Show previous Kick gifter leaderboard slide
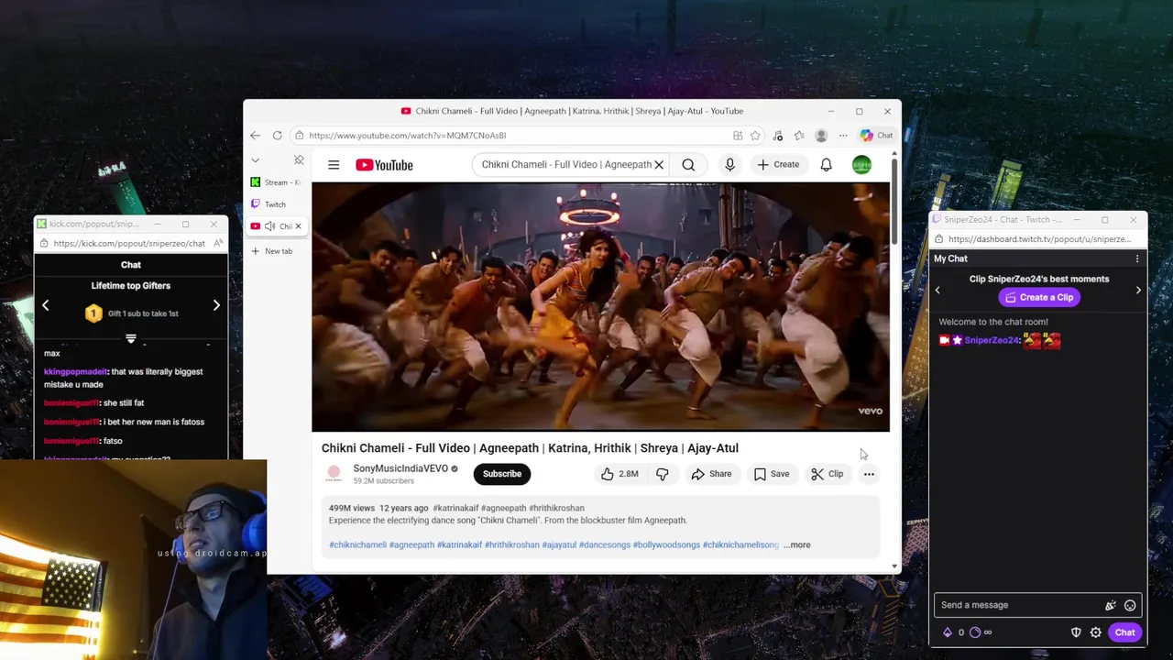1173x660 pixels. (45, 305)
